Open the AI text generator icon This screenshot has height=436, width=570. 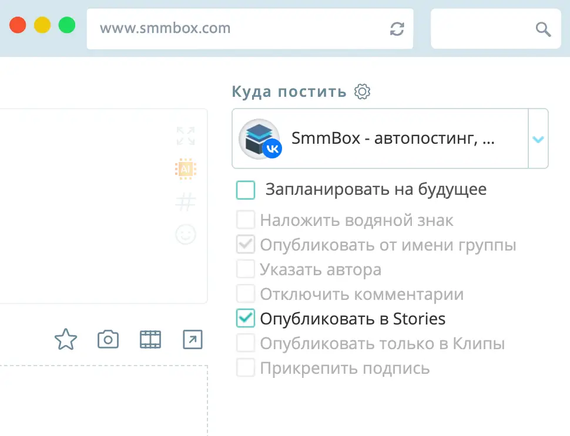point(186,169)
